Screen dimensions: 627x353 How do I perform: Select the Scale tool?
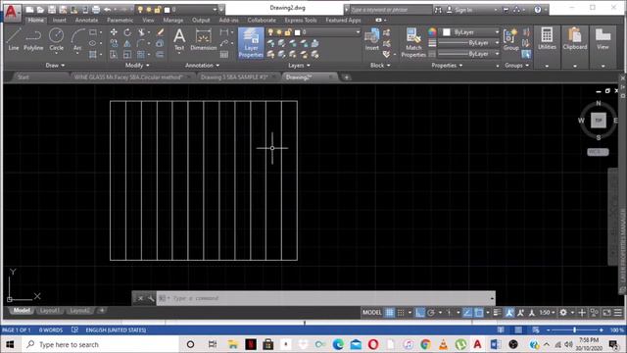[x=127, y=55]
